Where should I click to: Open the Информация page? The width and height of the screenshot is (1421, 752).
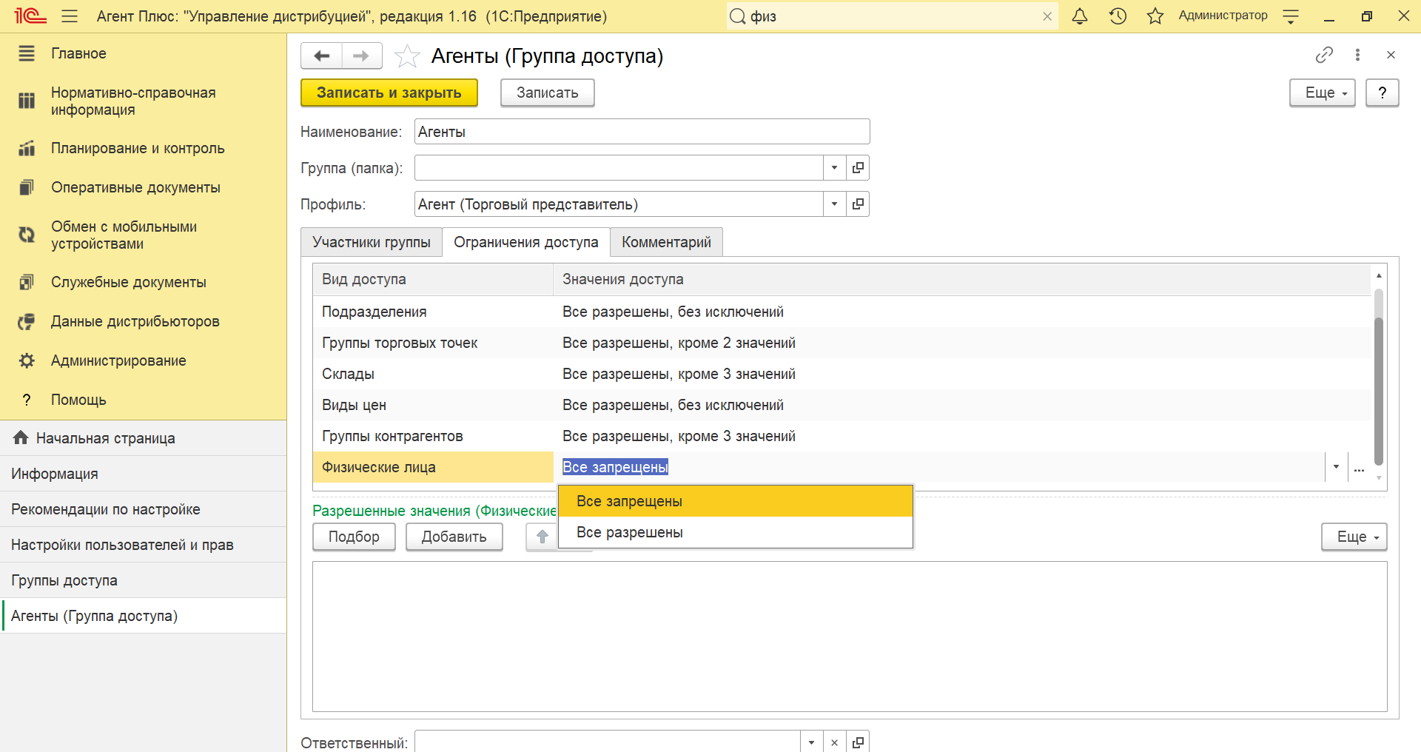click(x=144, y=474)
